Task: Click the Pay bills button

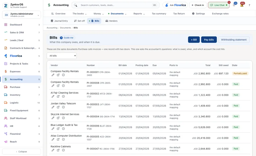Action: point(209,40)
